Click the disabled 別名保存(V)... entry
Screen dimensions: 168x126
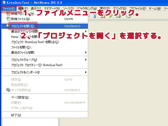(45, 85)
